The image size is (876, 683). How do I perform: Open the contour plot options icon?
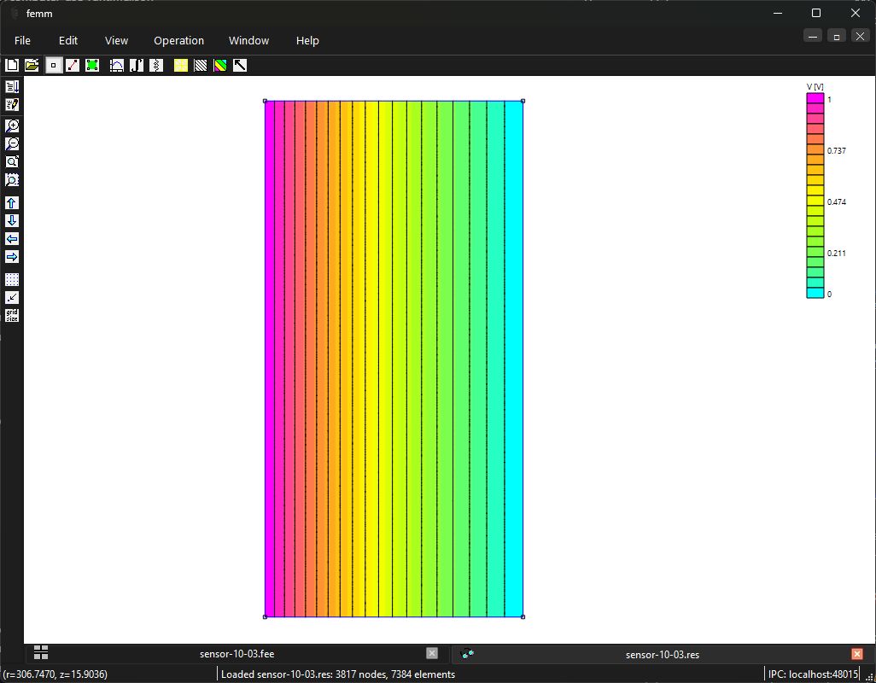201,66
